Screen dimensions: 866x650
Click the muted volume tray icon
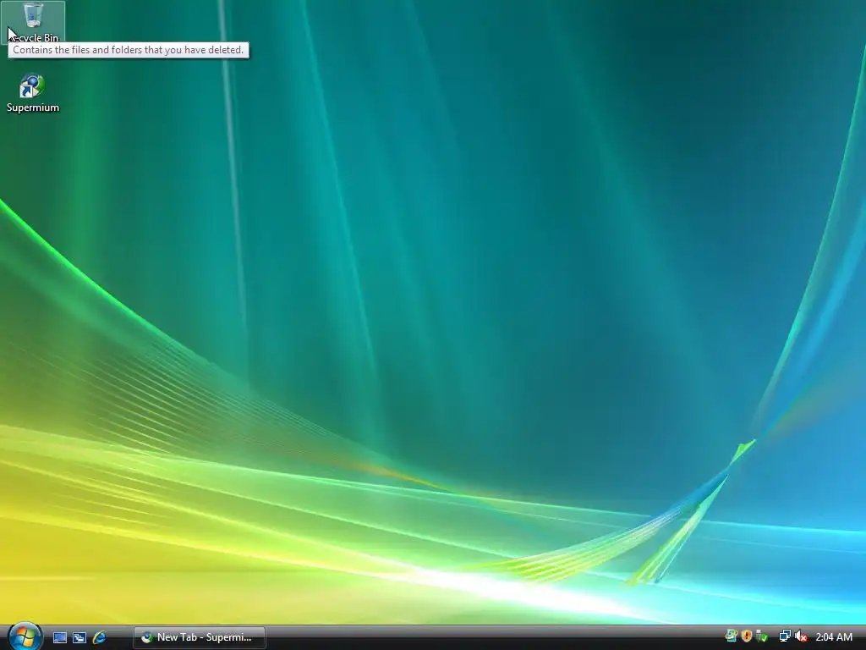[801, 636]
